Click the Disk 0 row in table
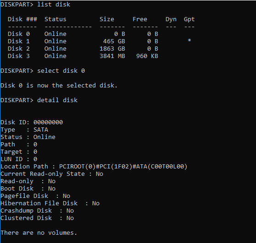This screenshot has width=256, height=243. (83, 34)
